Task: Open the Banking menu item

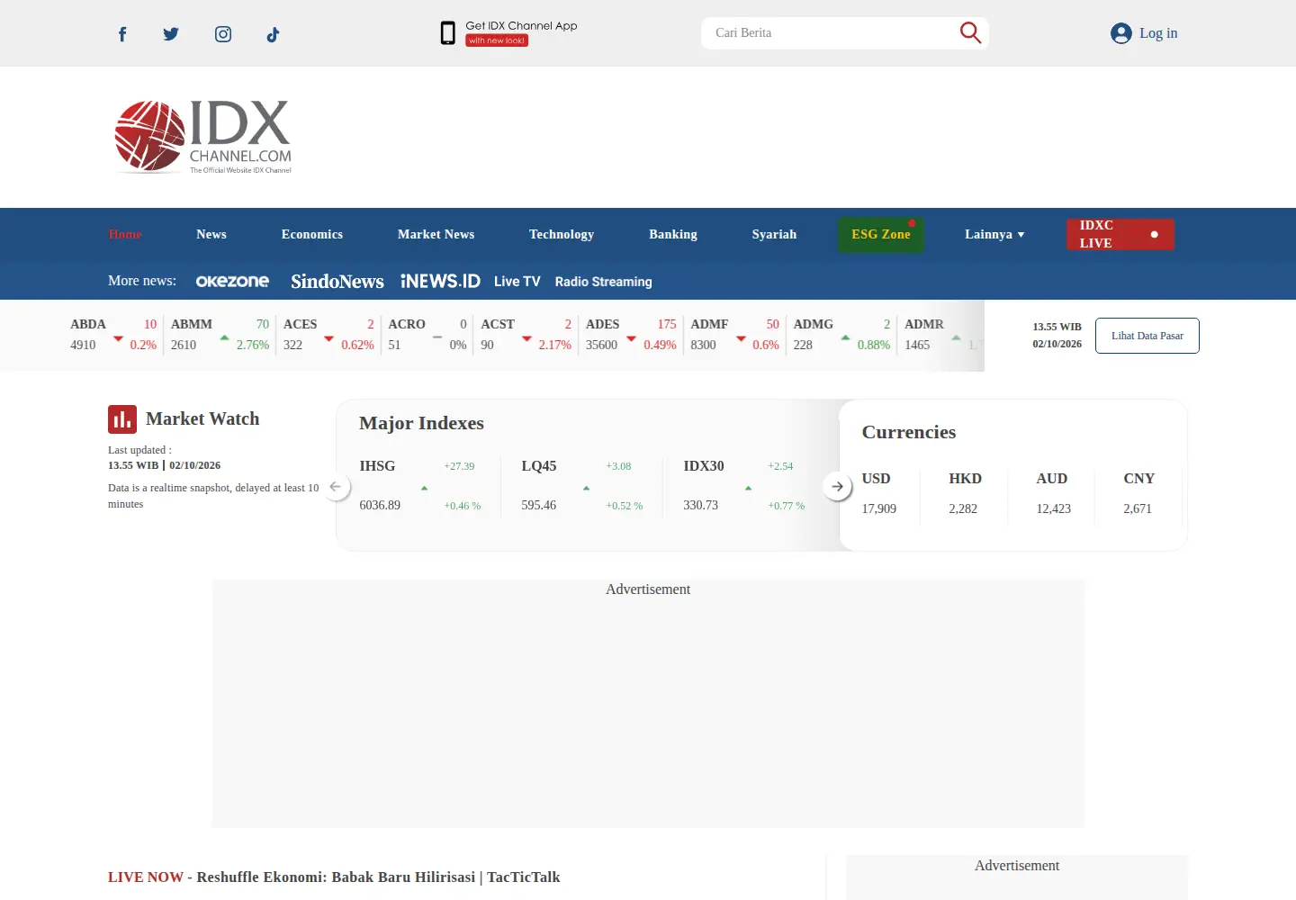Action: coord(673,234)
